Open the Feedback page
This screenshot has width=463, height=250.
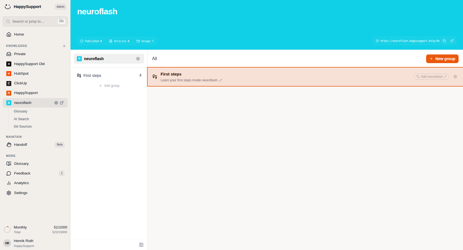pos(35,173)
